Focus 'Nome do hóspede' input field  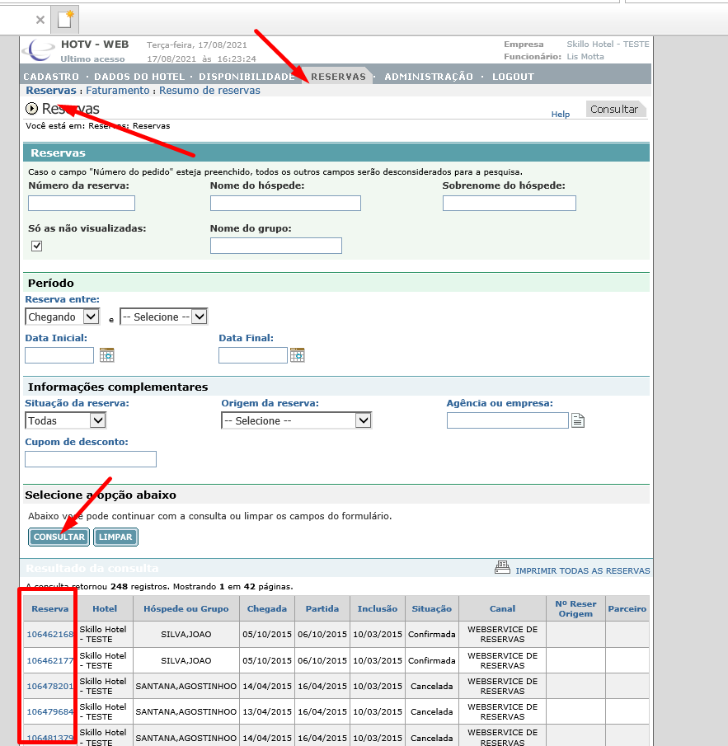tap(285, 203)
